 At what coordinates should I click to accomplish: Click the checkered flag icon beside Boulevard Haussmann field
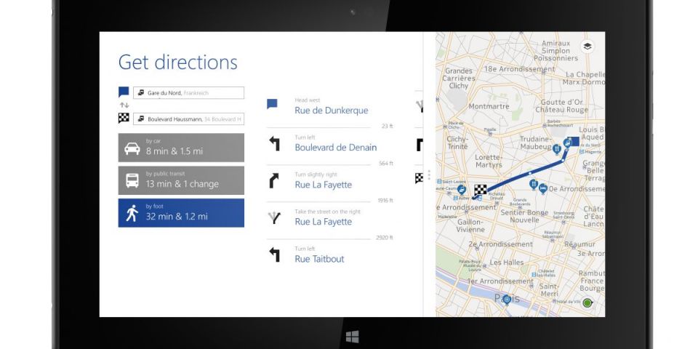tap(124, 119)
